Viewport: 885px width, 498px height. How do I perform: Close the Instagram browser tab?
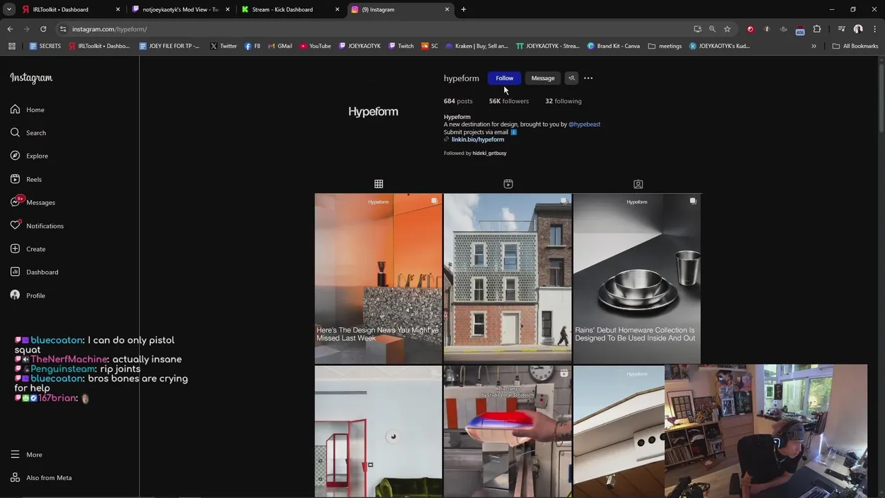447,10
